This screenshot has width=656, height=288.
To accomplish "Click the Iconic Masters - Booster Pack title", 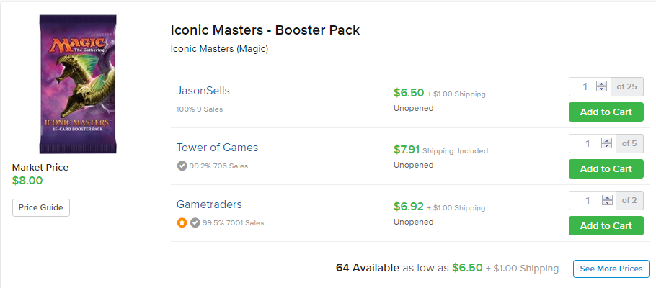I will [265, 30].
